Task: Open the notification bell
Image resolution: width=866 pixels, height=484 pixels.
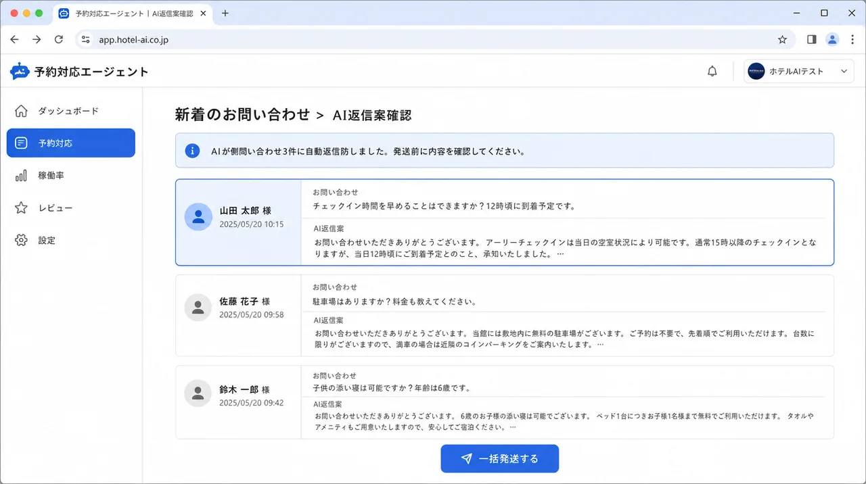Action: 712,71
